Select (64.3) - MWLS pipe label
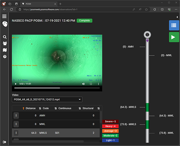Screen dimensions: 180x146 128,107
